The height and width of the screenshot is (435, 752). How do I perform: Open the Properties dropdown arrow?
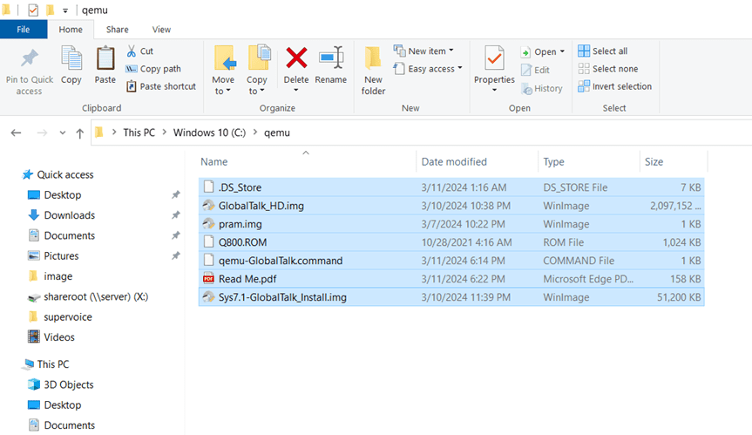coord(494,90)
